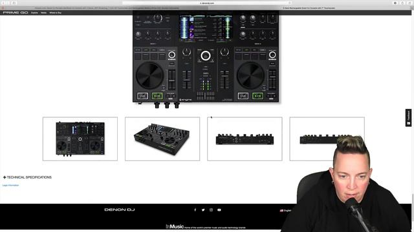414x232 pixels.
Task: Select the rear-panel product thumbnail
Action: click(245, 139)
